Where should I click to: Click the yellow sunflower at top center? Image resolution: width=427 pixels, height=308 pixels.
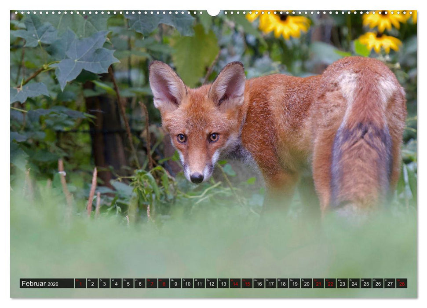[284, 24]
